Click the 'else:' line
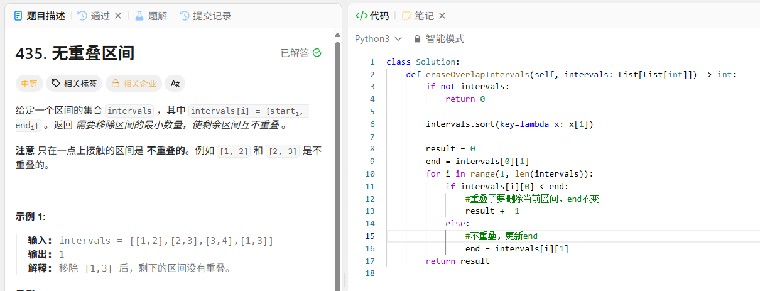The height and width of the screenshot is (291, 760). pyautogui.click(x=457, y=223)
